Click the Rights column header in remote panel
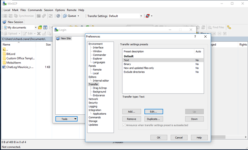The image size is (248, 150). click(x=243, y=44)
